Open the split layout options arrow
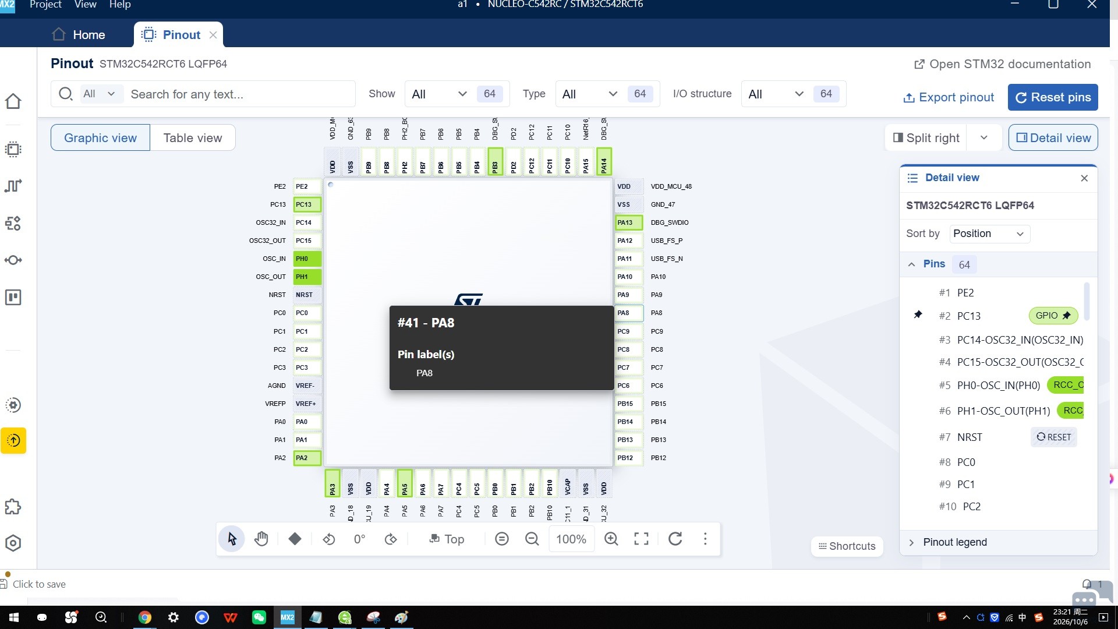 coord(983,138)
